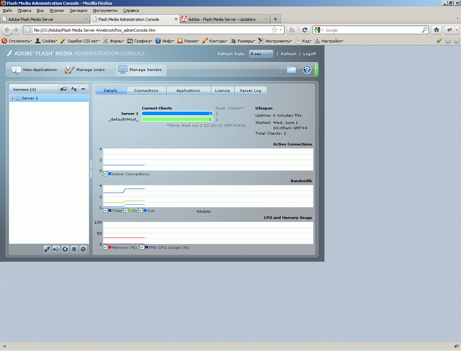Open the folder icon in console toolbar

tap(291, 69)
